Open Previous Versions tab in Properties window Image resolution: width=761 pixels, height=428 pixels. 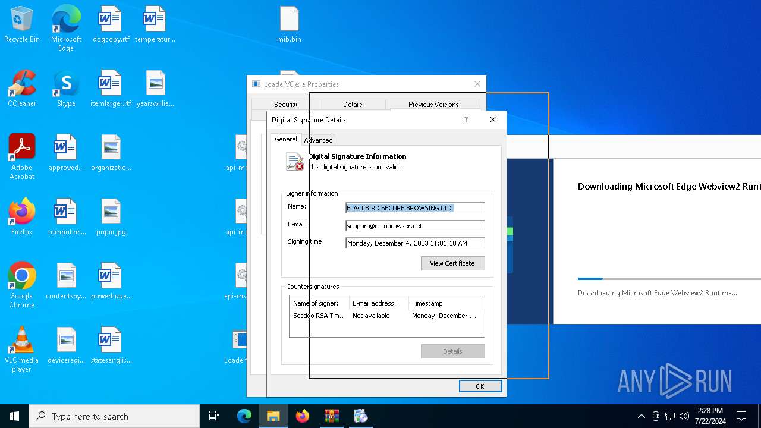(x=433, y=104)
